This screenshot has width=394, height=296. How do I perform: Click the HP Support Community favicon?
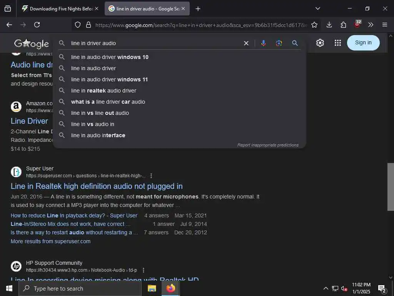16,266
